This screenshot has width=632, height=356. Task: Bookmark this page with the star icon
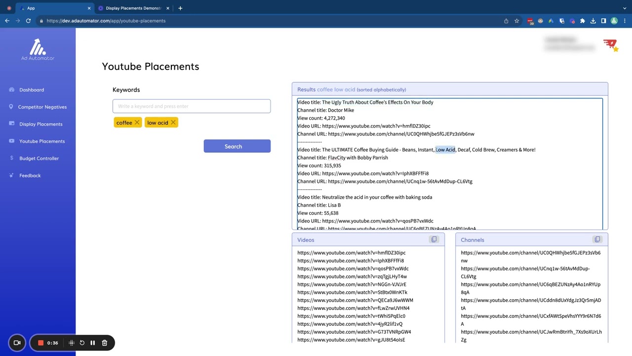click(517, 21)
